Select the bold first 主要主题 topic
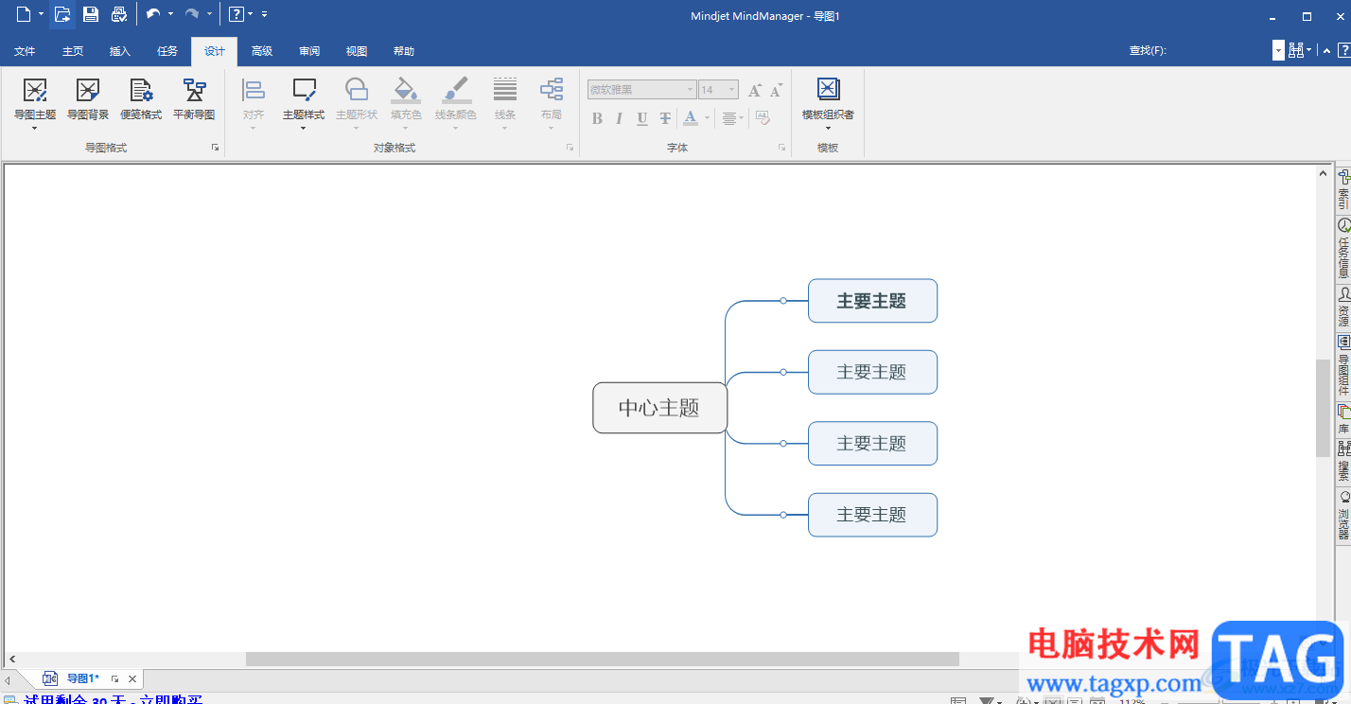Image resolution: width=1351 pixels, height=704 pixels. click(872, 301)
